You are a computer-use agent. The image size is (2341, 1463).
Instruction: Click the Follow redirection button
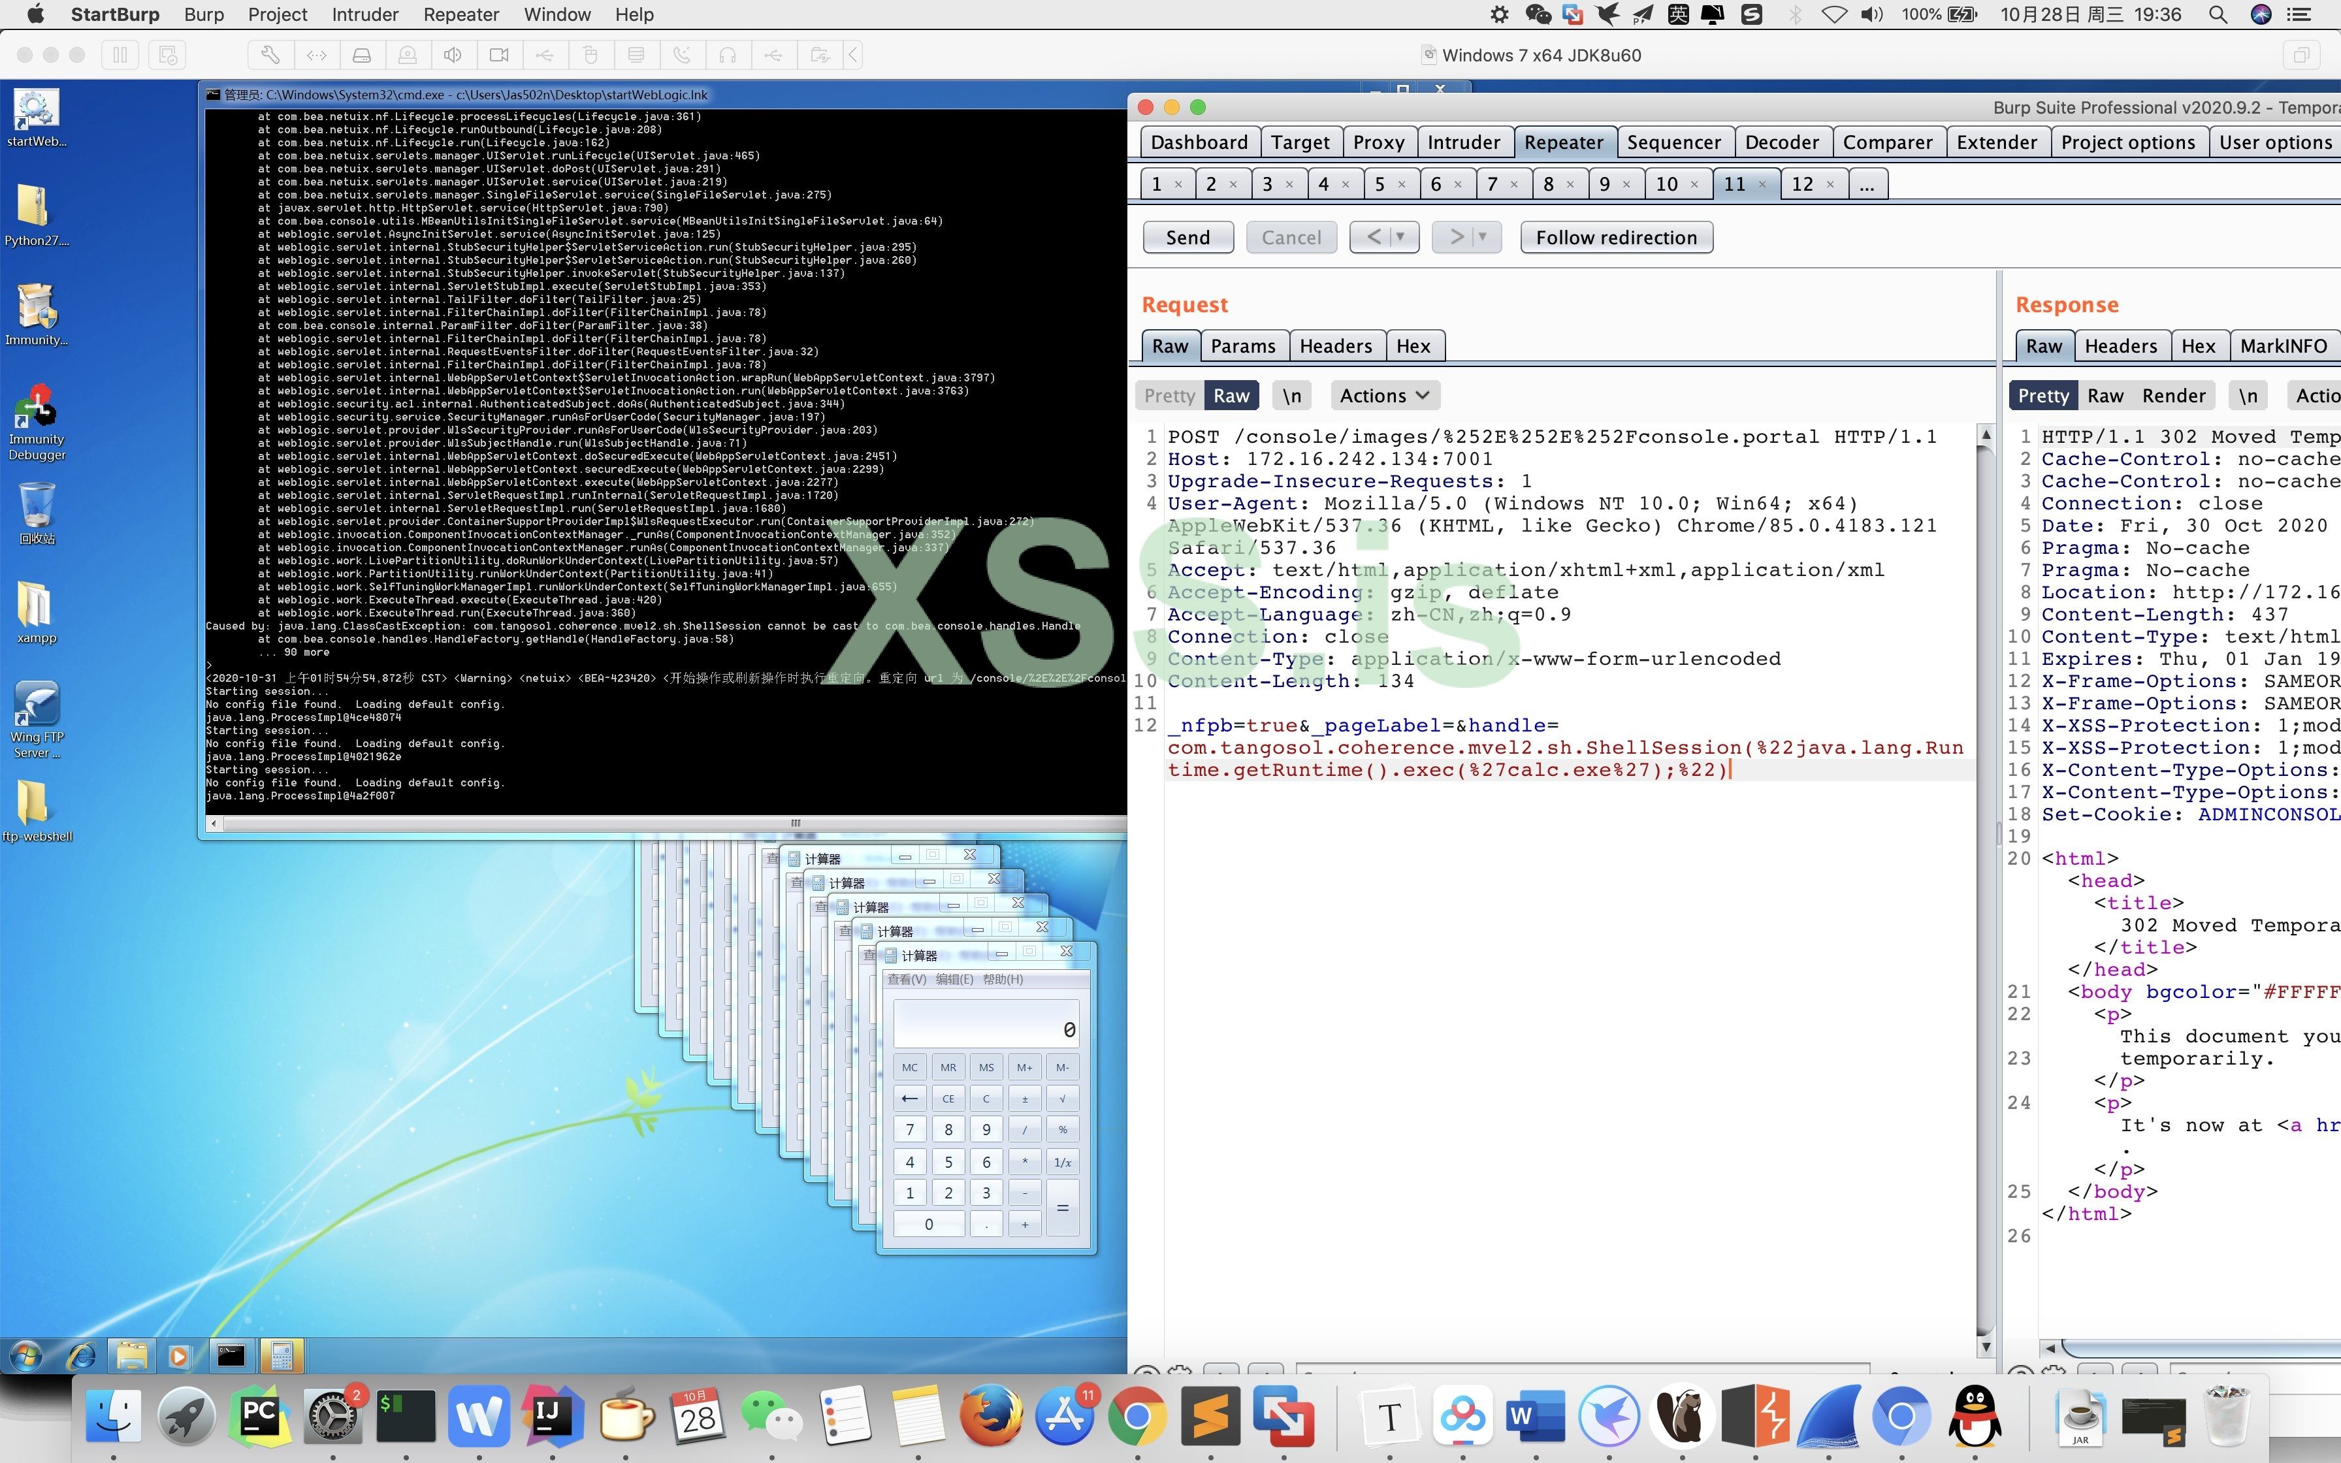(1615, 237)
